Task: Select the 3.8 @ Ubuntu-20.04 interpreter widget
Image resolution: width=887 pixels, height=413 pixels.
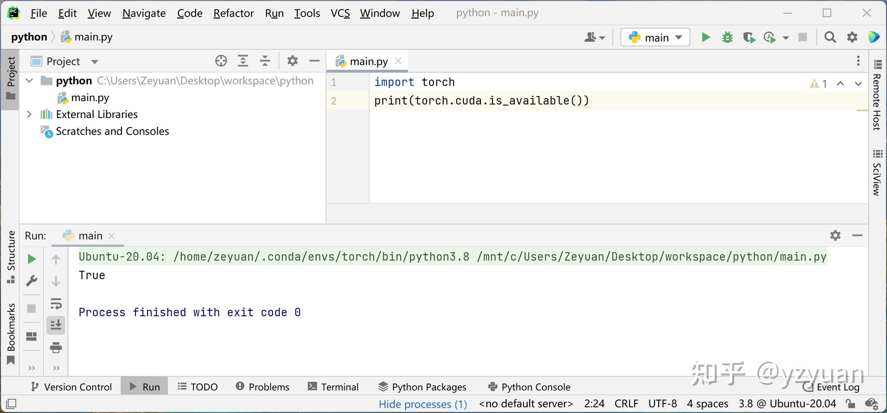Action: tap(787, 403)
